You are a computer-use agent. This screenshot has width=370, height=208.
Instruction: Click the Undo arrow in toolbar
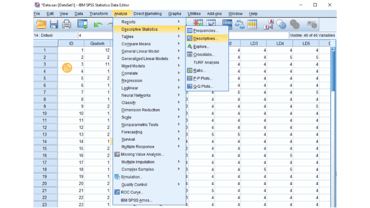coord(98,24)
